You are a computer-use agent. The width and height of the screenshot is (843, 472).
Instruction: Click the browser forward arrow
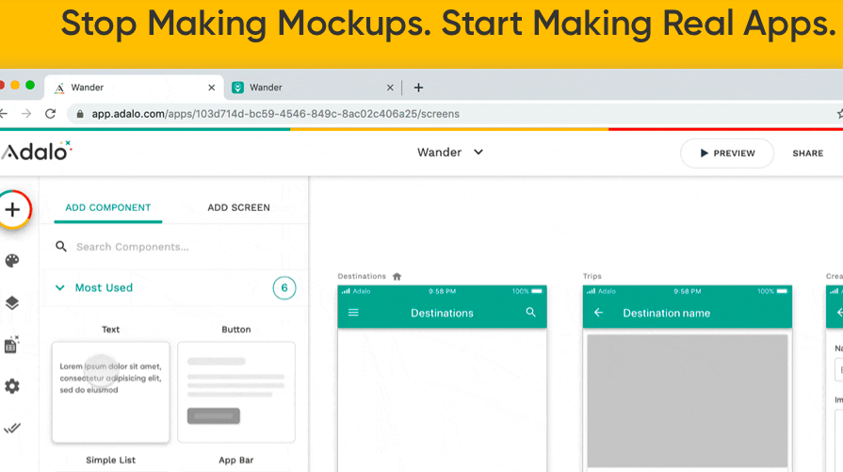(x=26, y=113)
